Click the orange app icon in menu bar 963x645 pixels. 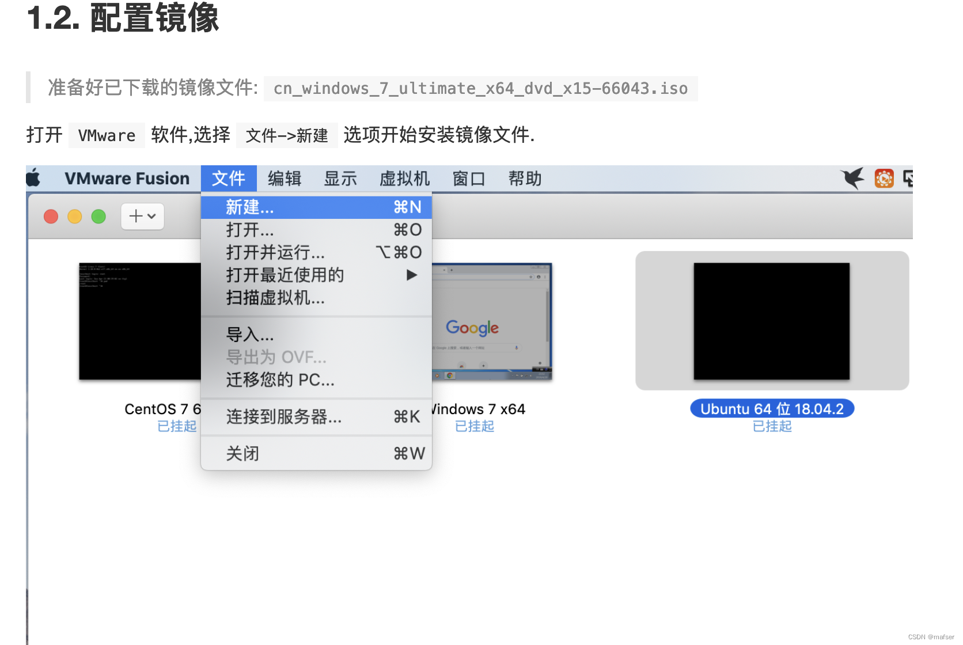884,179
